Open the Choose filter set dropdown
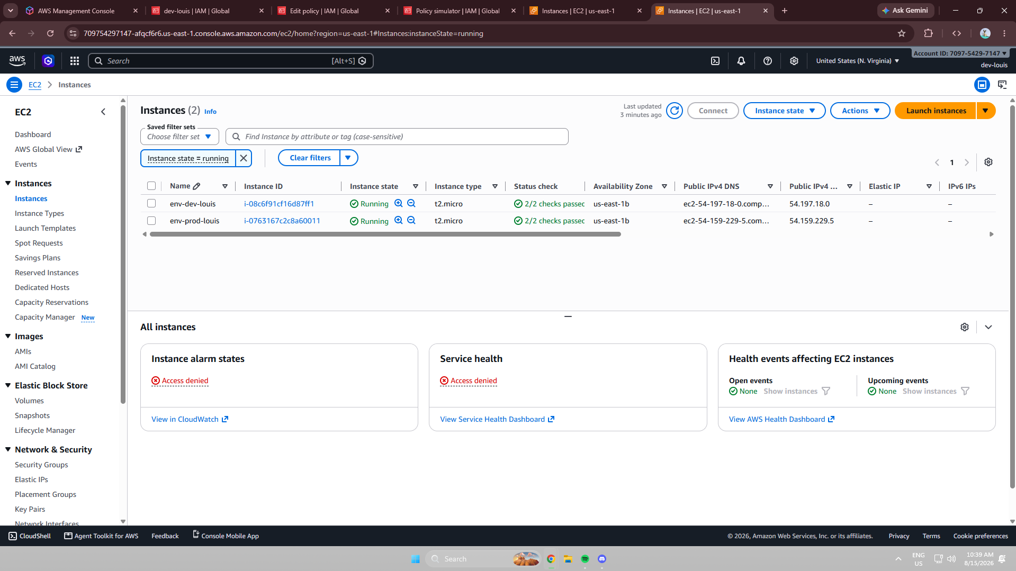Image resolution: width=1016 pixels, height=571 pixels. click(179, 137)
